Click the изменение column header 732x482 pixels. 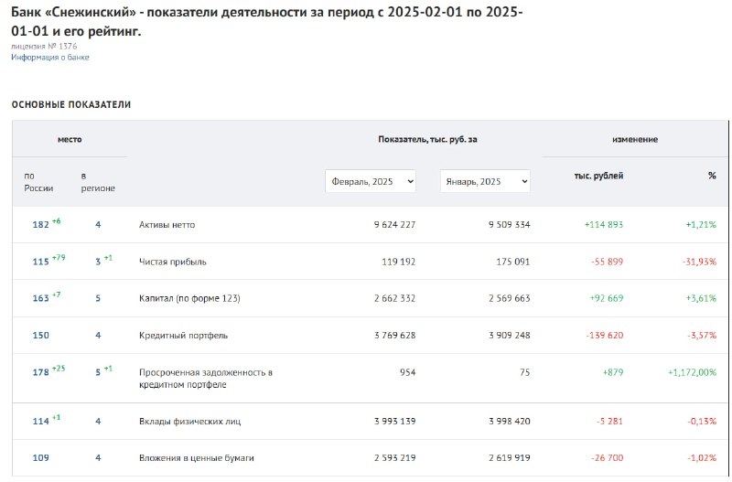pyautogui.click(x=635, y=139)
